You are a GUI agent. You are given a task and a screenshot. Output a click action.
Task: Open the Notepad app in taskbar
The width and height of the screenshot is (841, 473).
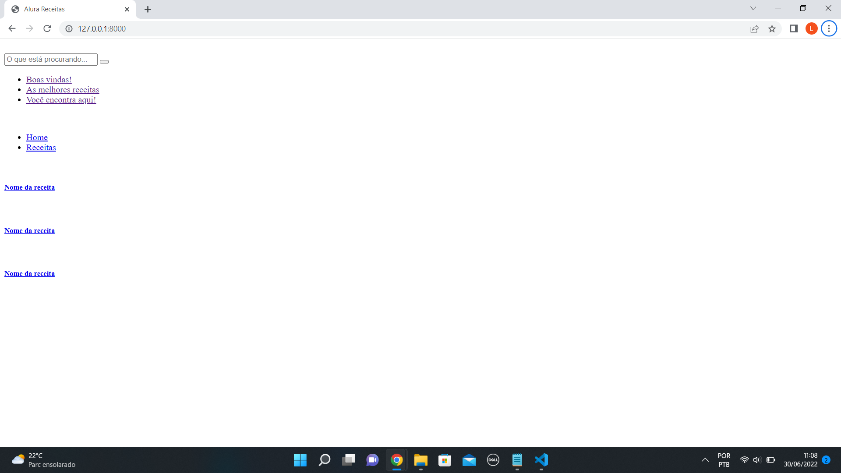(517, 460)
